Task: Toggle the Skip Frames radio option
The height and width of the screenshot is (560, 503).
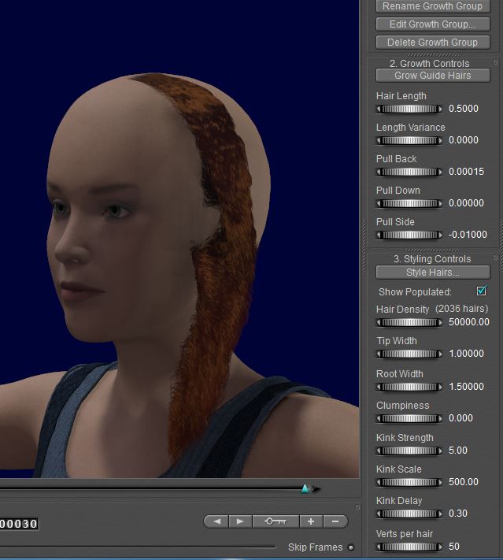Action: tap(350, 547)
